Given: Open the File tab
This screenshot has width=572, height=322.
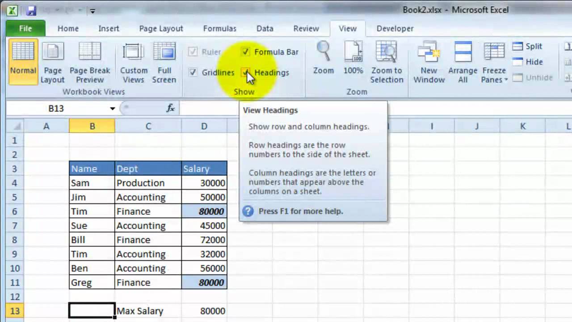Looking at the screenshot, I should pos(25,28).
